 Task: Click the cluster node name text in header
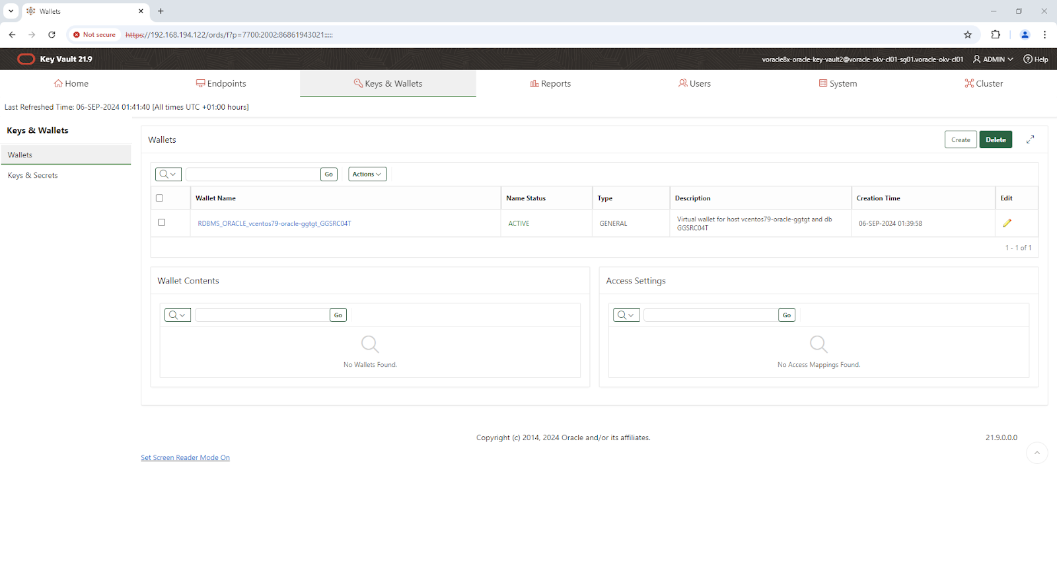tap(862, 59)
